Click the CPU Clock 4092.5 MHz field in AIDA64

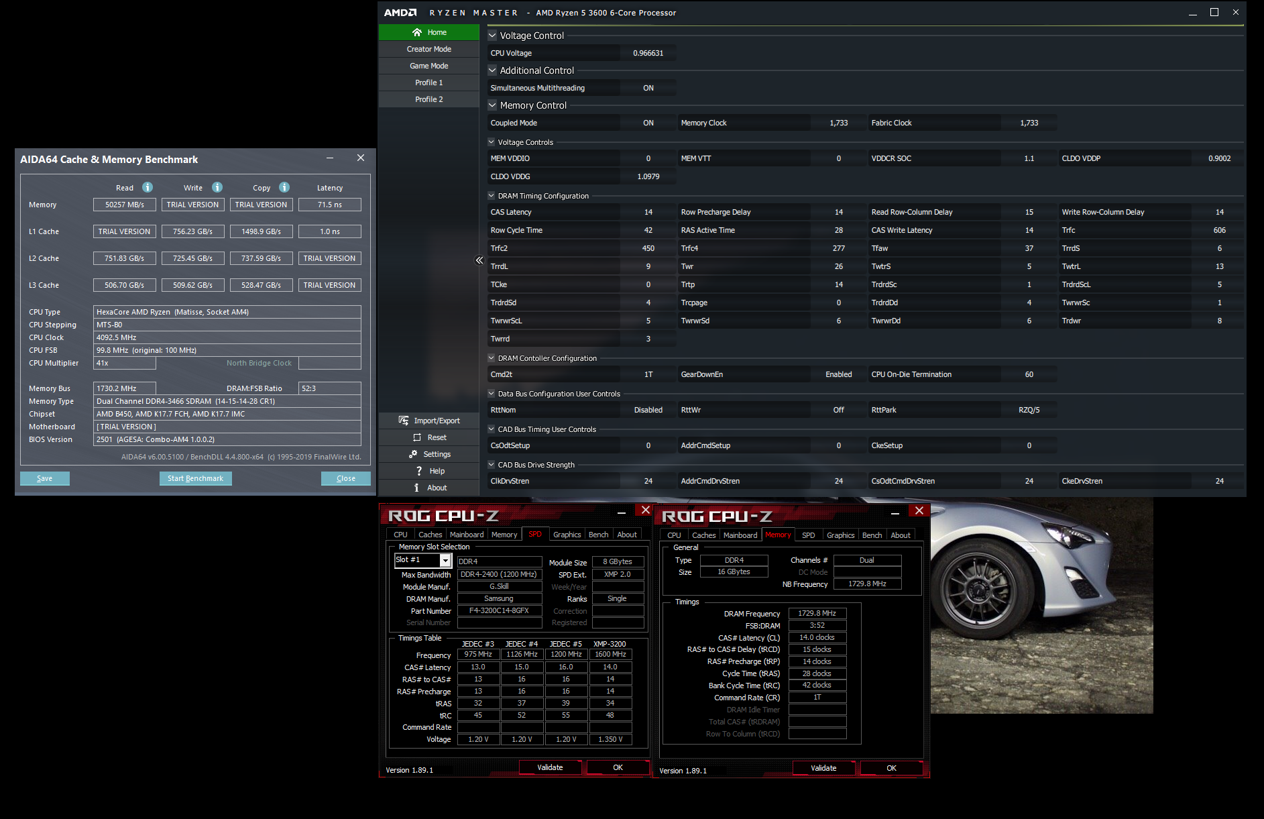tap(227, 337)
